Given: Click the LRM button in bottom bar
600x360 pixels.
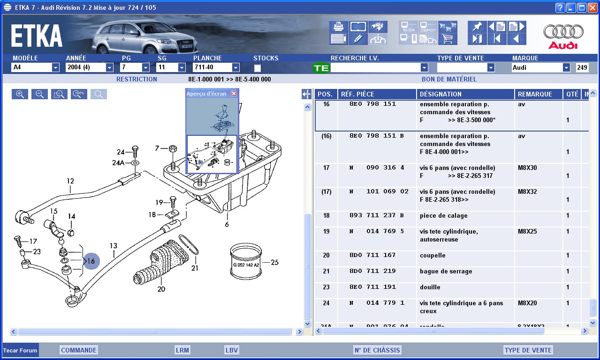Looking at the screenshot, I should pos(182,350).
